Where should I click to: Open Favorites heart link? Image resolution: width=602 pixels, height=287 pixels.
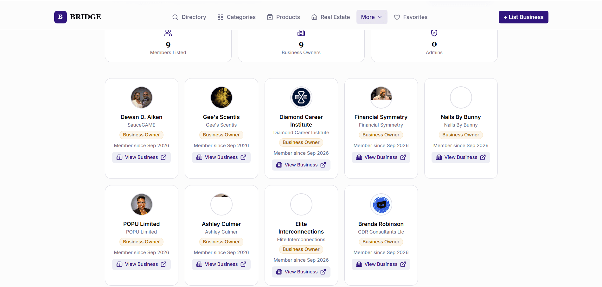coord(411,17)
